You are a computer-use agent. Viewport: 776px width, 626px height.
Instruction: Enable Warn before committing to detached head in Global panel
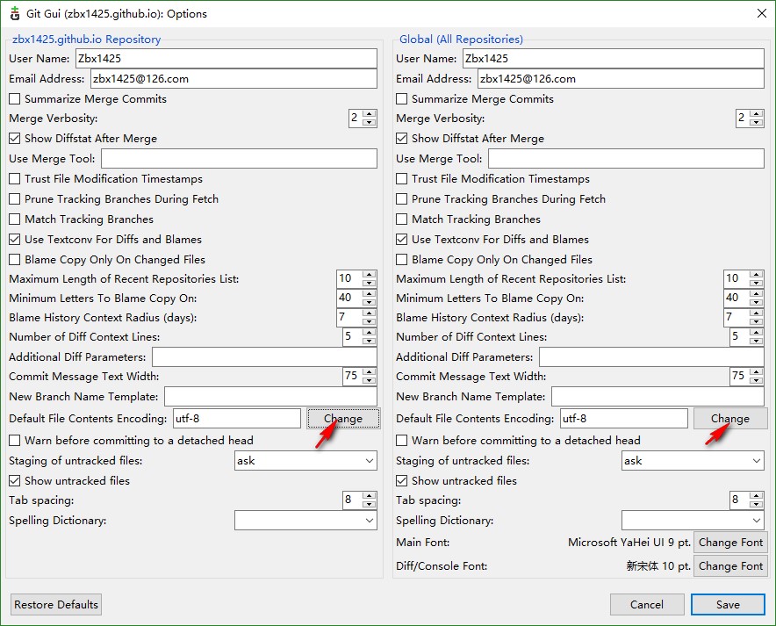pyautogui.click(x=402, y=441)
